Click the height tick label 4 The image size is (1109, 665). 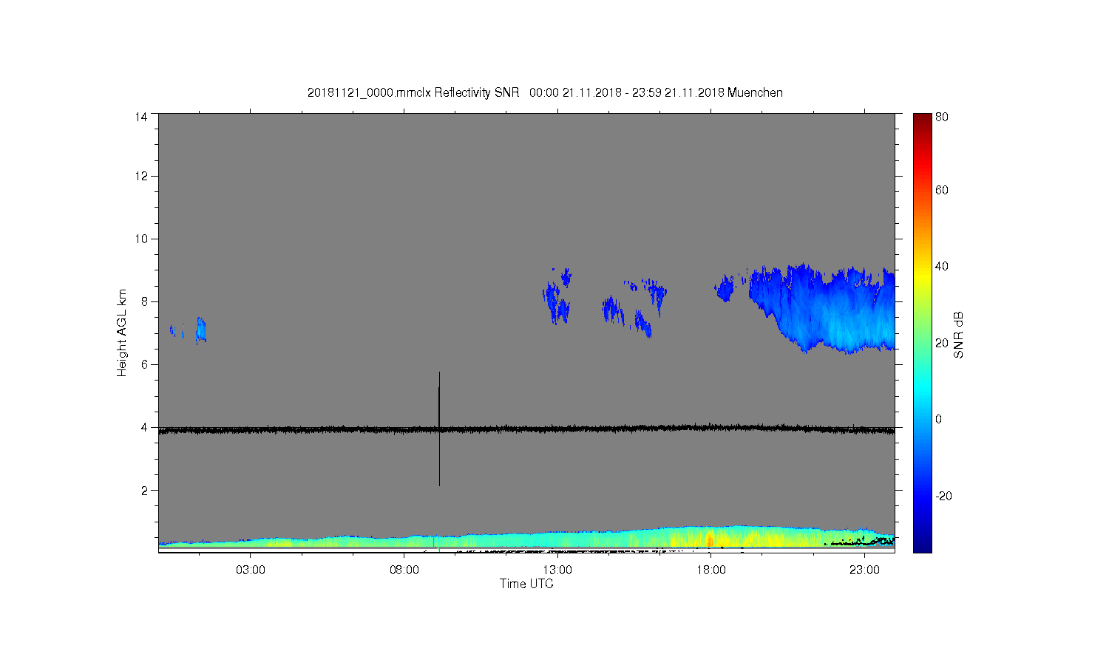tap(143, 427)
